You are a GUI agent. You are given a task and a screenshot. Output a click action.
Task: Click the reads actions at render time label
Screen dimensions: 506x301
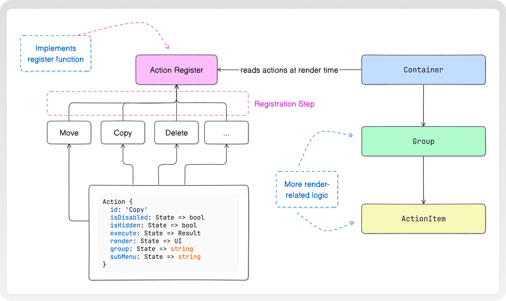pyautogui.click(x=290, y=70)
